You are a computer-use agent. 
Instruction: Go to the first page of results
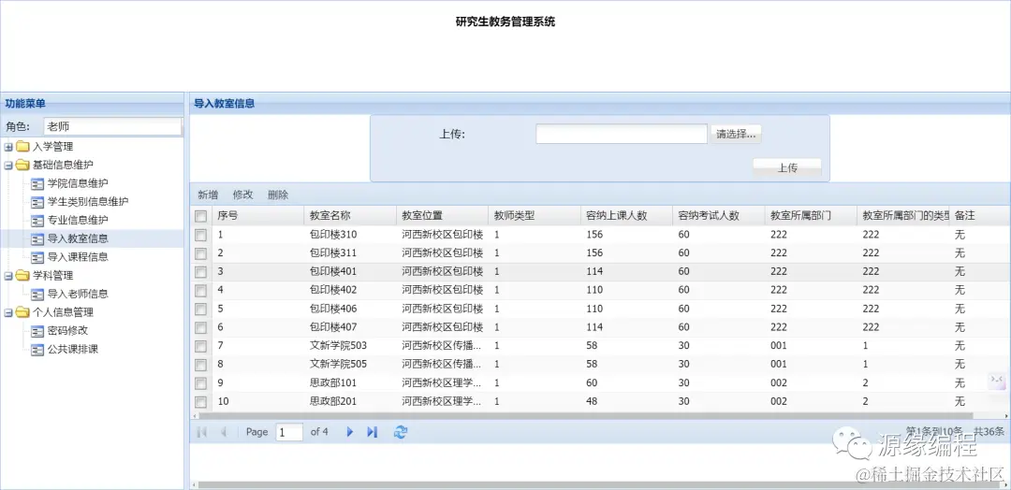pos(202,432)
